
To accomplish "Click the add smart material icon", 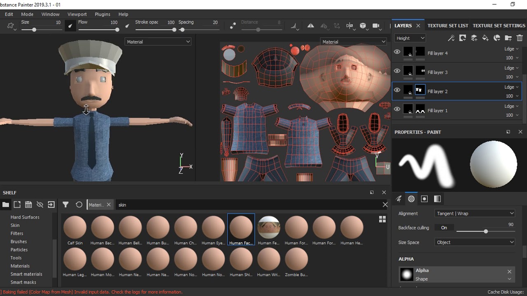I will click(x=497, y=38).
